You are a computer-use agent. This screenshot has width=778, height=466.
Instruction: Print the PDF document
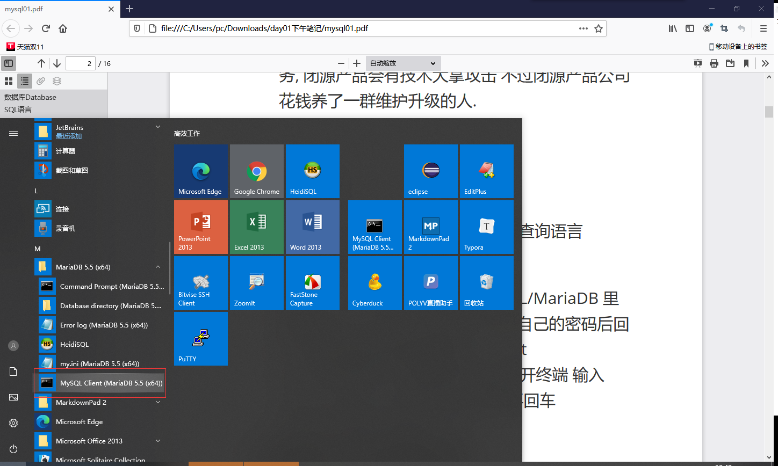click(x=714, y=63)
